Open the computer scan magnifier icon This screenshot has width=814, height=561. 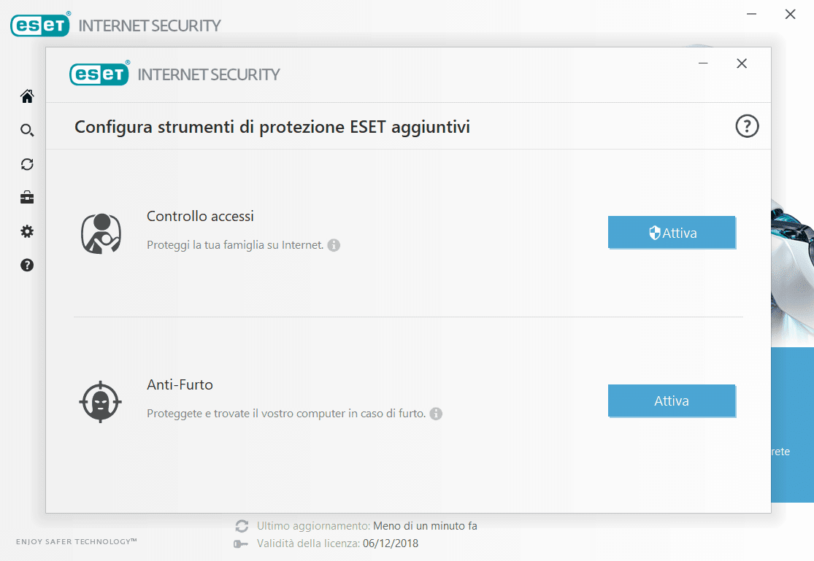(x=27, y=131)
